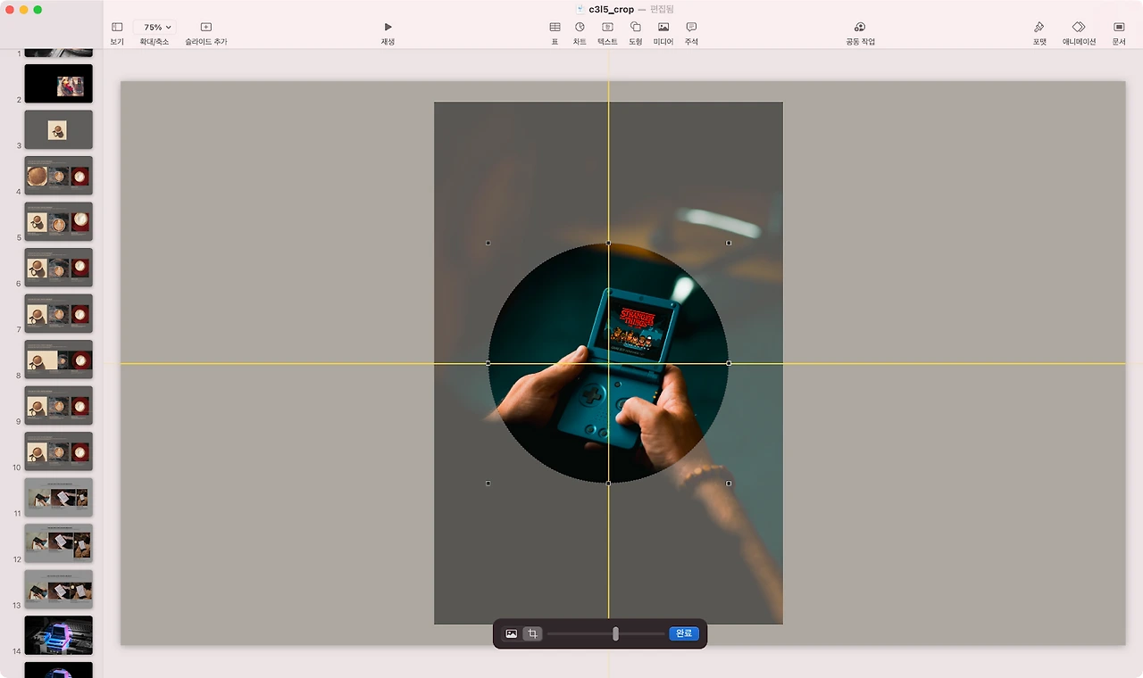
Task: Click the bottom-left circle mask handle
Action: [488, 484]
